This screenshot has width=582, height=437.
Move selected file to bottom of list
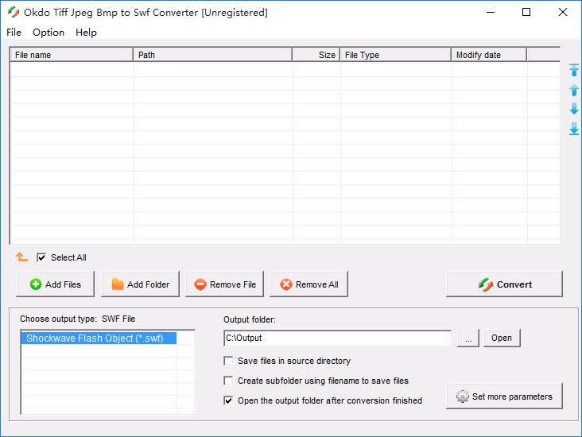(x=574, y=129)
